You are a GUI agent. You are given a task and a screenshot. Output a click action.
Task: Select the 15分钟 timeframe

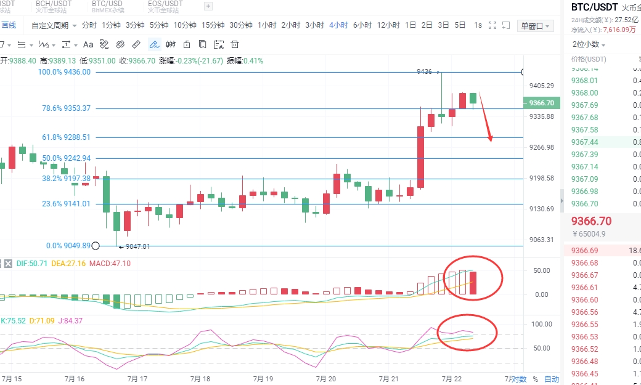coord(213,25)
